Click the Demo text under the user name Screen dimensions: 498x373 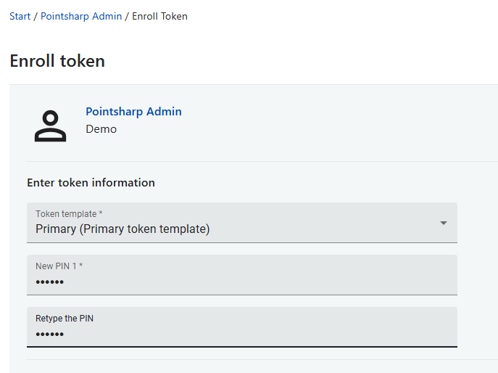click(x=101, y=129)
